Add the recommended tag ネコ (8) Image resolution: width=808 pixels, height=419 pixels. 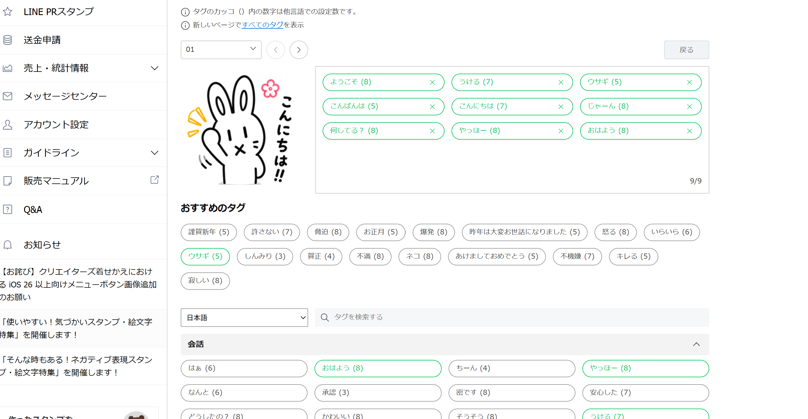(x=420, y=257)
